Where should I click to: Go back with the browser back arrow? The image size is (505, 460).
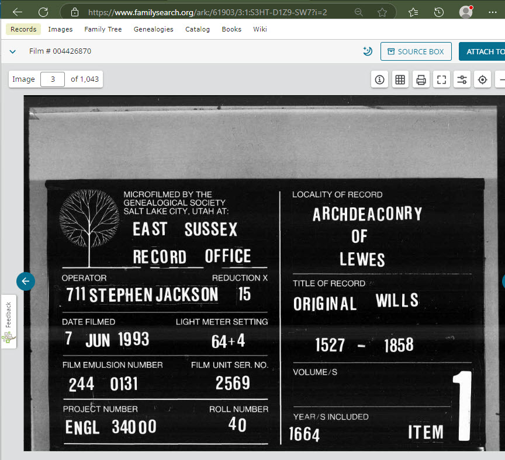click(x=18, y=12)
